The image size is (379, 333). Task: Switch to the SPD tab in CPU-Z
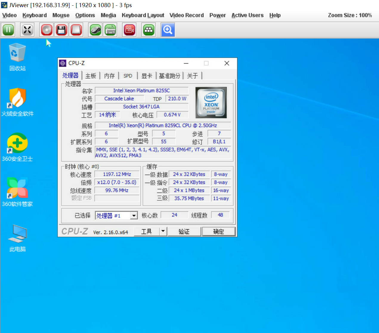[x=128, y=76]
